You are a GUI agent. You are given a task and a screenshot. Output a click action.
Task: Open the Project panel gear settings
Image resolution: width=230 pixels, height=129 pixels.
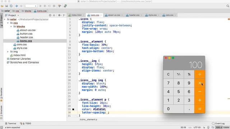(59, 15)
